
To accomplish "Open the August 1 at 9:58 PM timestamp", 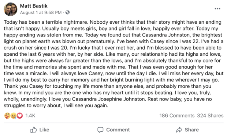I will pyautogui.click(x=41, y=12).
